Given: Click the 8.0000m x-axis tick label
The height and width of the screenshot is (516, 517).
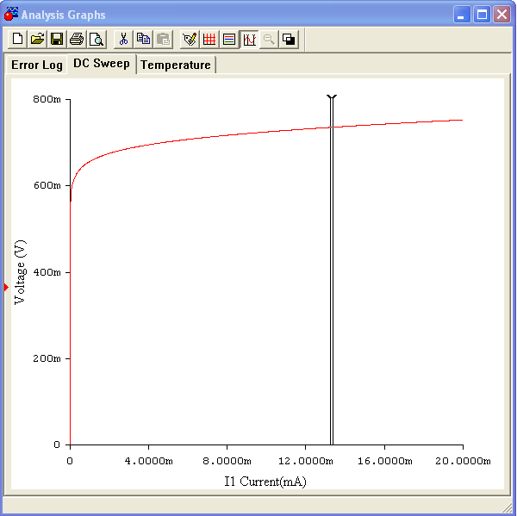Looking at the screenshot, I should pos(227,461).
